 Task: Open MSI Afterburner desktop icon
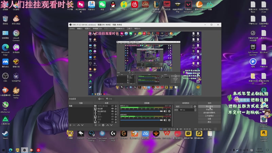tap(5, 107)
